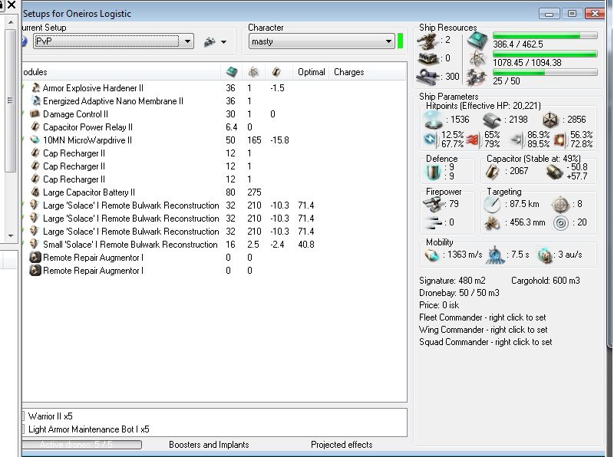Click Squad Commander right click to set
Viewport: 614px width, 457px height.
[x=486, y=342]
